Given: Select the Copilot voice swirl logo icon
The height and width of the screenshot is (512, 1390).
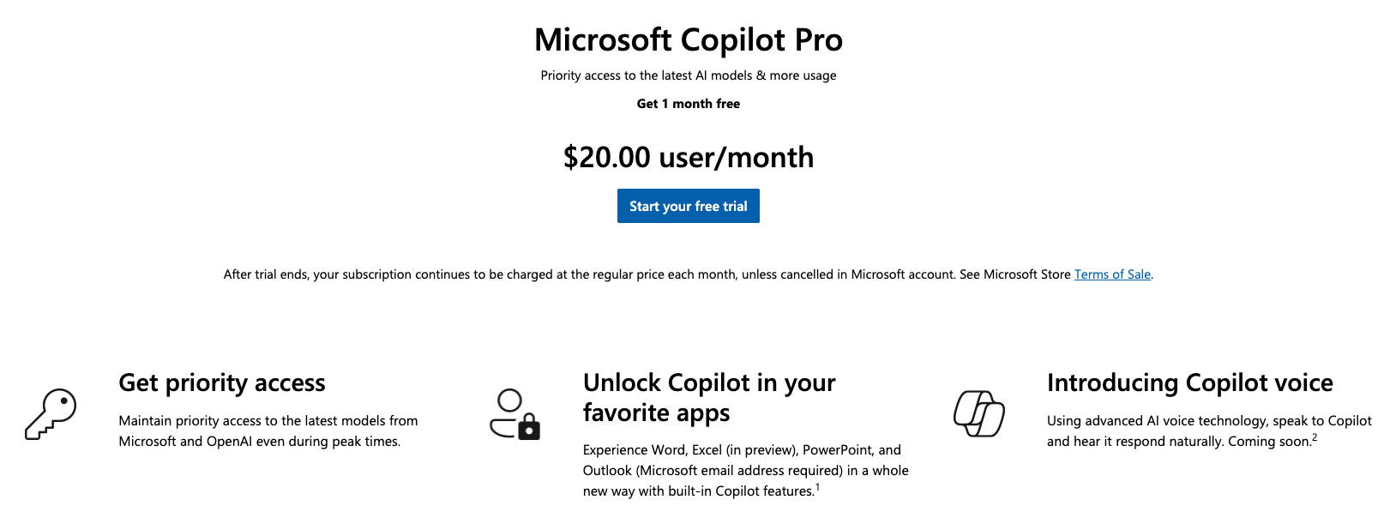Looking at the screenshot, I should point(978,413).
